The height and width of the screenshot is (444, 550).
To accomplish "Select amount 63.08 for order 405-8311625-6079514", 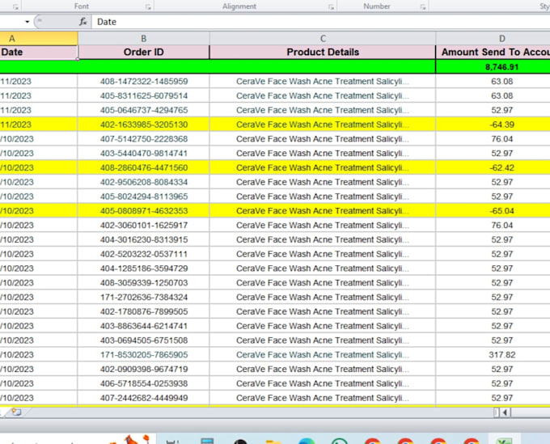I will point(493,95).
